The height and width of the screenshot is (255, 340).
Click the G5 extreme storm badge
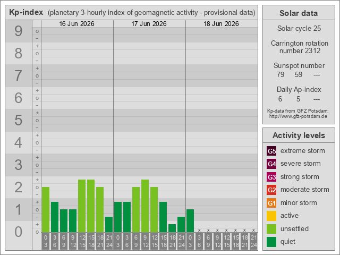pyautogui.click(x=271, y=151)
